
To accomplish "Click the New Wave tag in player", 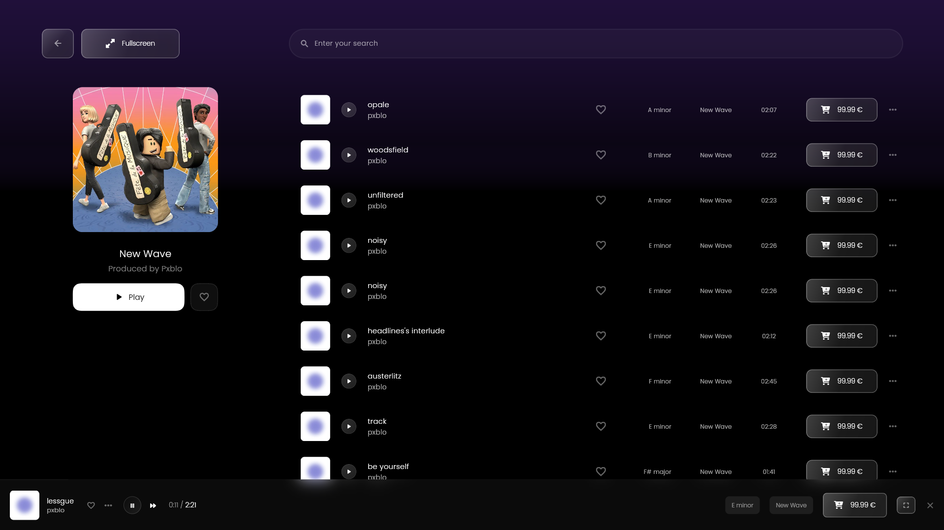I will click(x=791, y=505).
